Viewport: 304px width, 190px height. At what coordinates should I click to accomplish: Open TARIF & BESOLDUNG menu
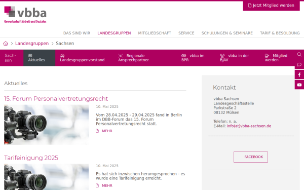click(x=280, y=33)
